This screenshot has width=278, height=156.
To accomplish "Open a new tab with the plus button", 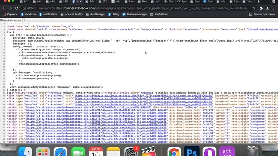I will 258,2.
